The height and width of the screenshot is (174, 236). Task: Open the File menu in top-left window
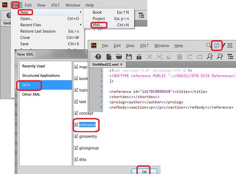pos(15,5)
